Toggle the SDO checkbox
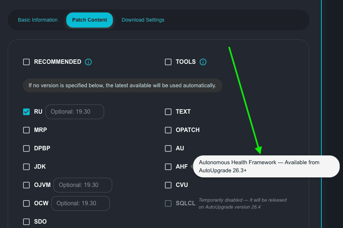343x228 pixels. pos(26,222)
